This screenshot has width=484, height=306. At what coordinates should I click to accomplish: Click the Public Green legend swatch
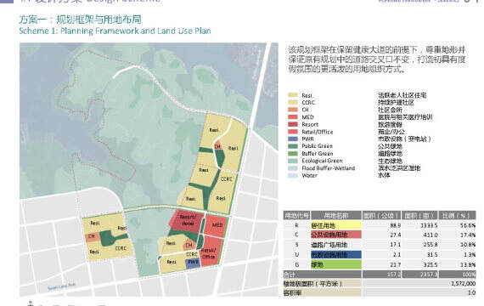[293, 146]
